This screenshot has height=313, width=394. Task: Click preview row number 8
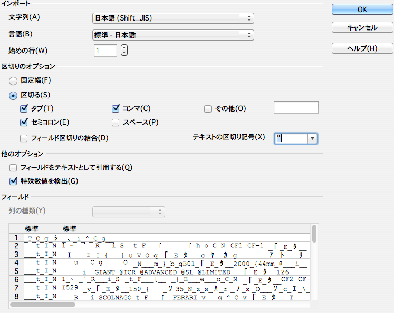(16, 296)
